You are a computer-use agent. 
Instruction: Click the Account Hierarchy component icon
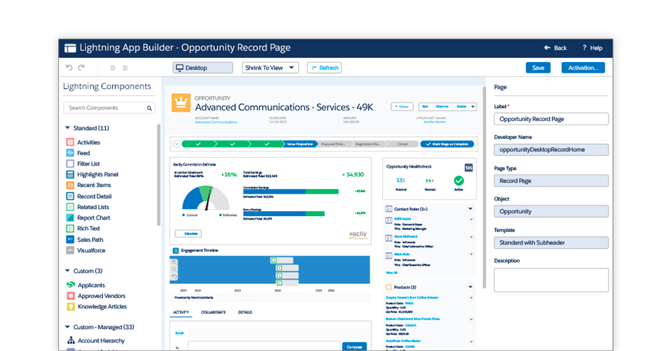tap(70, 340)
